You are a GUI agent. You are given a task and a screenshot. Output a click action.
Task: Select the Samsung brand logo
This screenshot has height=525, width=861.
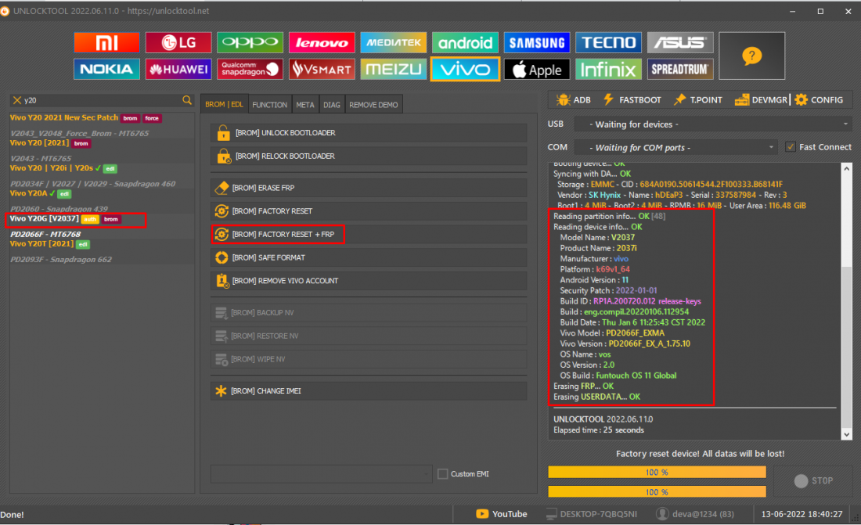536,42
